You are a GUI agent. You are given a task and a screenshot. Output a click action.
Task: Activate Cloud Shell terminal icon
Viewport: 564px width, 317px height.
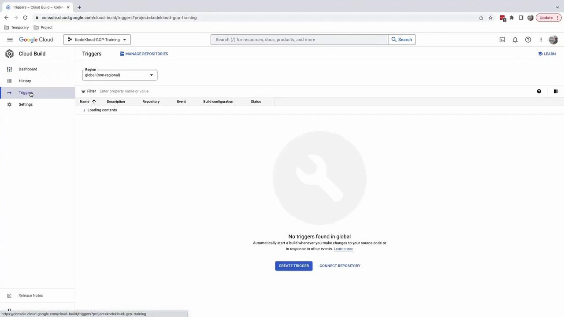[502, 40]
